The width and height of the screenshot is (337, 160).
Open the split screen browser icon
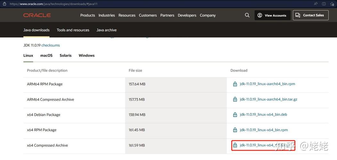(324, 4)
